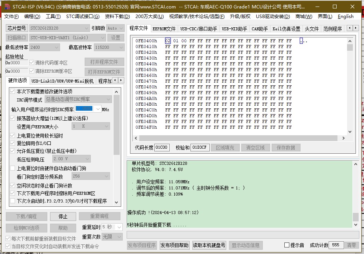Click the 发布项目帮助 button
This screenshot has width=364, height=254.
(x=174, y=245)
